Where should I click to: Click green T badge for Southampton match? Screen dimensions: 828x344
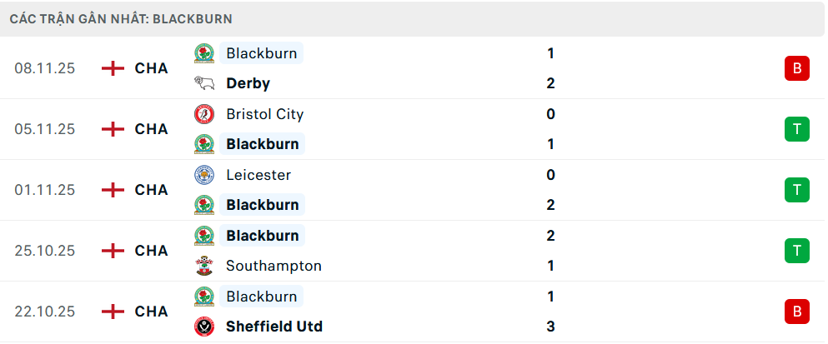click(796, 251)
